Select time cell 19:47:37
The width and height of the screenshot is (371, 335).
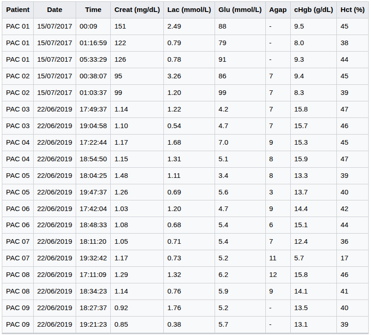click(x=93, y=192)
